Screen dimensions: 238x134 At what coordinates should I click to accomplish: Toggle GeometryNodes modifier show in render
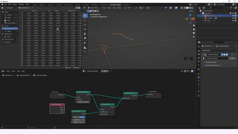227,55
